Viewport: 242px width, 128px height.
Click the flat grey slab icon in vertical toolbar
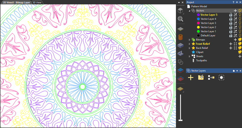coord(180,29)
